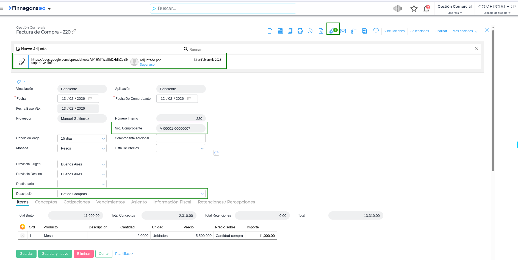The image size is (518, 260).
Task: Click the history restore icon
Action: tap(310, 31)
